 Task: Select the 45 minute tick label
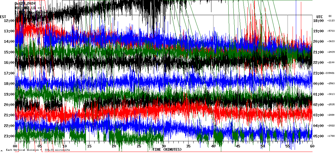(x=238, y=146)
